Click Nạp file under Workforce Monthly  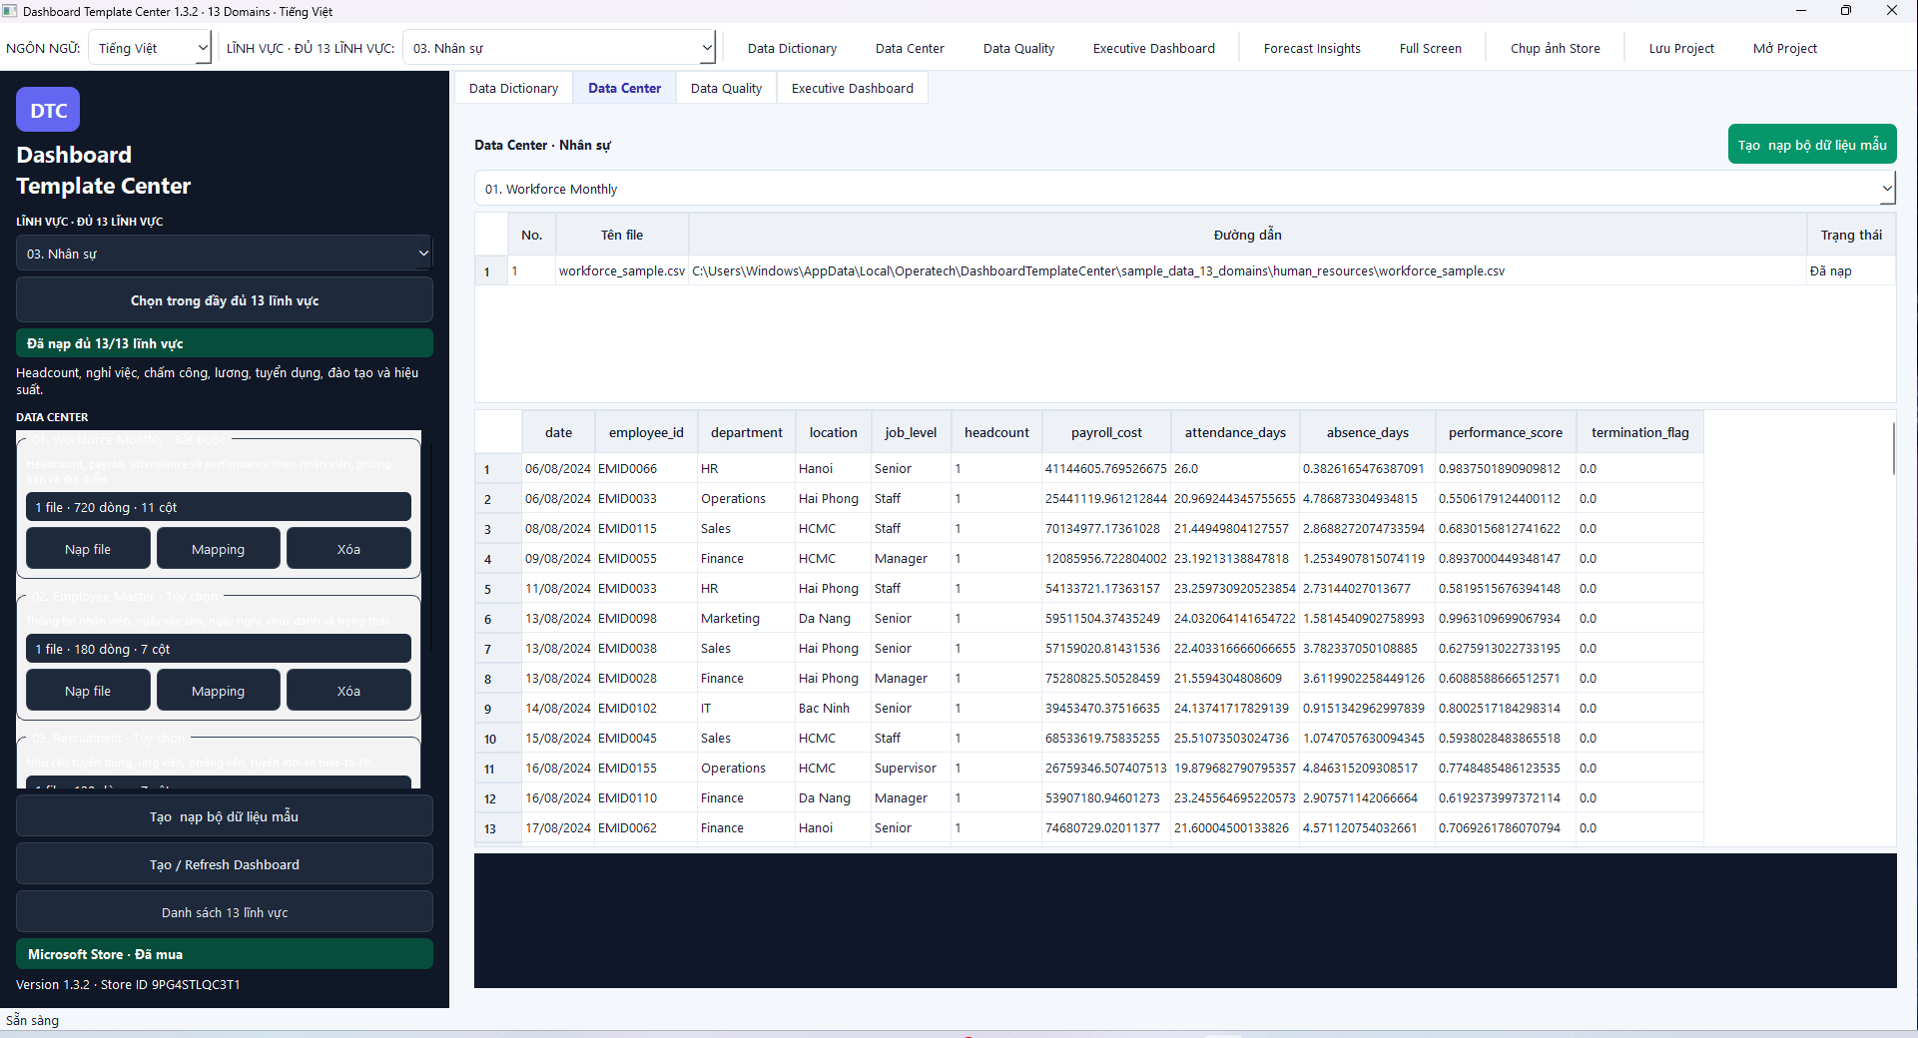pos(88,549)
